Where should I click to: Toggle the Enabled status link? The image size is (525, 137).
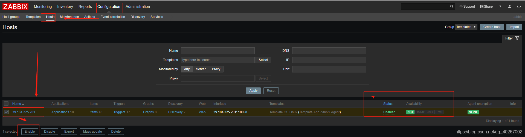[x=389, y=112]
